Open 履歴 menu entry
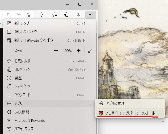Screen dimensions: 168x134 (x=50, y=78)
